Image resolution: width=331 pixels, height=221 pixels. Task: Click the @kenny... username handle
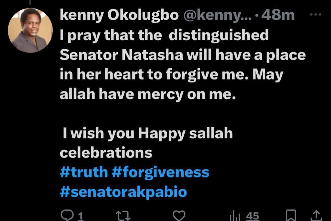pos(218,16)
